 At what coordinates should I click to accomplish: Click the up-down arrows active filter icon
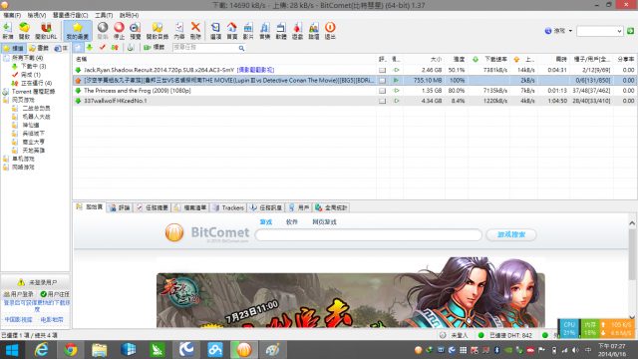point(115,48)
